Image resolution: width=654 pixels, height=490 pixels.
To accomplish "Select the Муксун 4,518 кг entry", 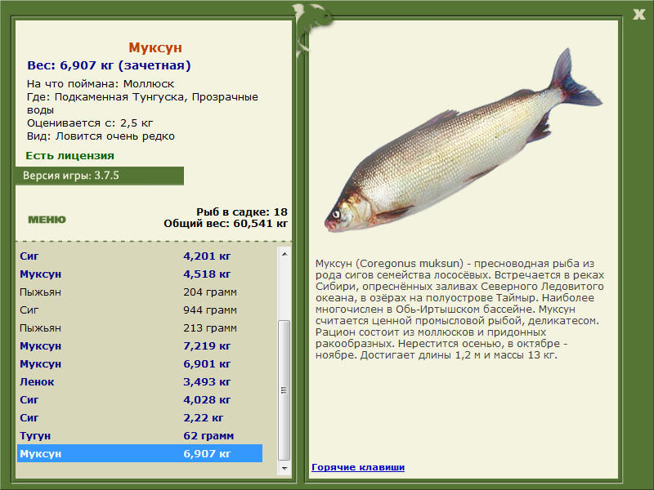I will click(140, 274).
